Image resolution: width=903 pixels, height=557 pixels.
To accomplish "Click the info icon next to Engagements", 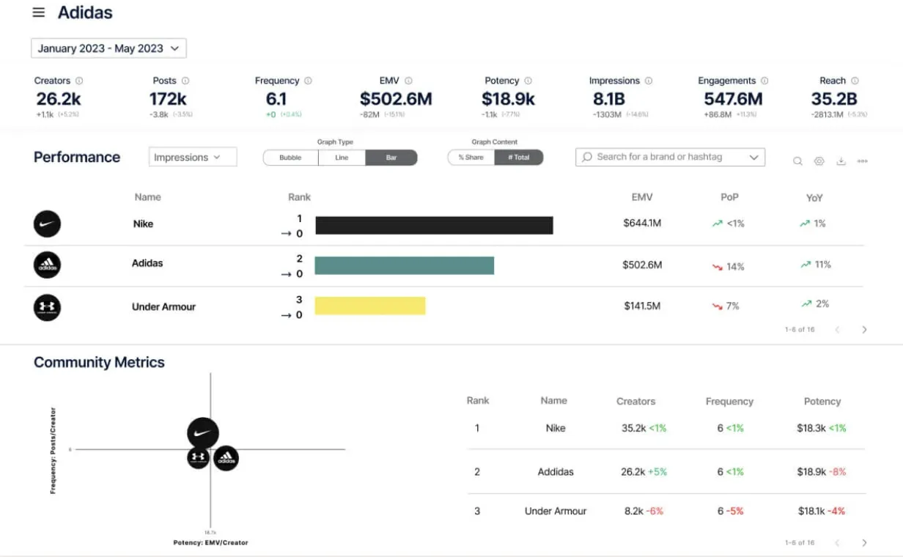I will coord(764,81).
